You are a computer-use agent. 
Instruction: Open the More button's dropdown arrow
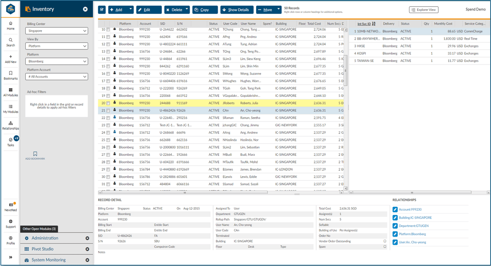(x=278, y=9)
